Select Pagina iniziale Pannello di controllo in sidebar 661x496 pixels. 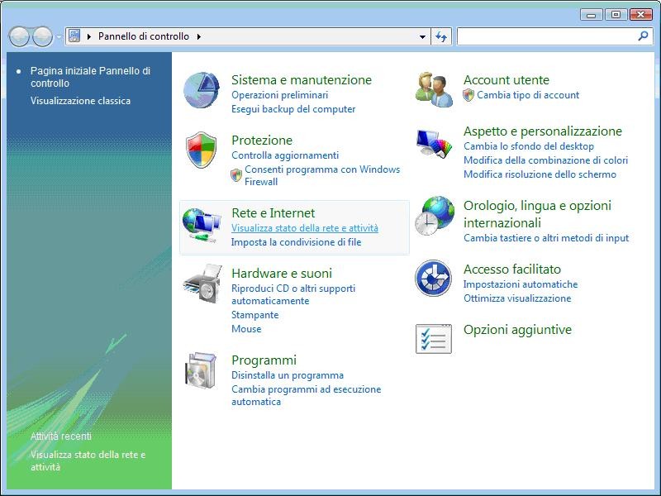coord(90,77)
